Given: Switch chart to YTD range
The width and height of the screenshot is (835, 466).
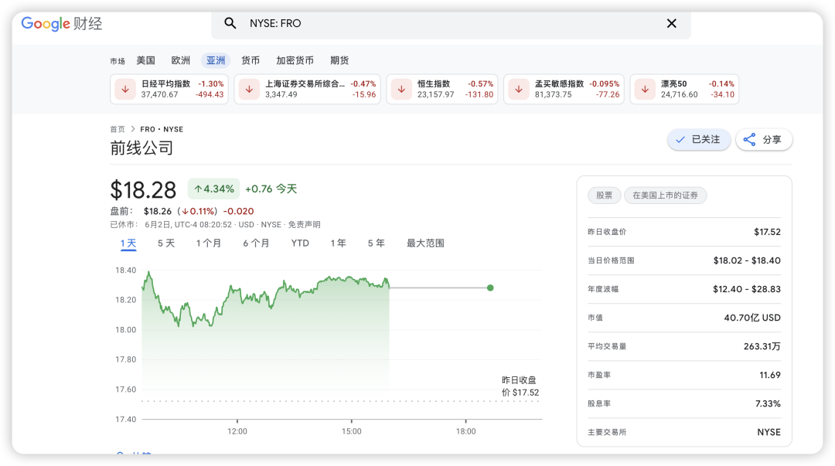Looking at the screenshot, I should click(300, 243).
